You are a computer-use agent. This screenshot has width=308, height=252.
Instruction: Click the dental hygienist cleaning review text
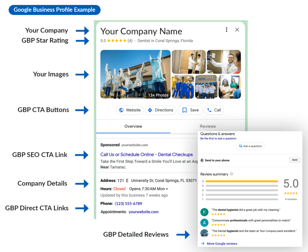246,210
